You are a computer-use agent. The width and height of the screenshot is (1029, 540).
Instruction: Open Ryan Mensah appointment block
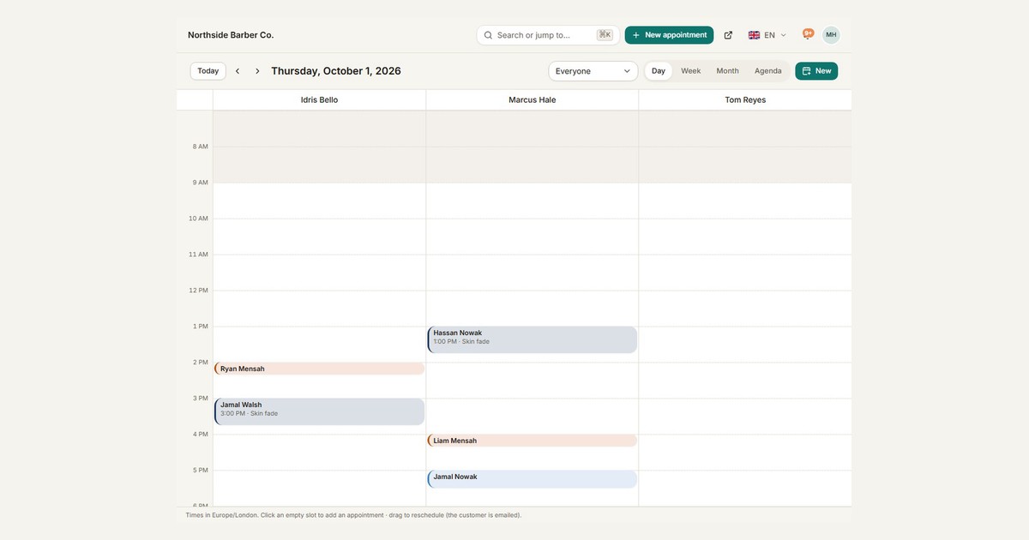tap(320, 369)
